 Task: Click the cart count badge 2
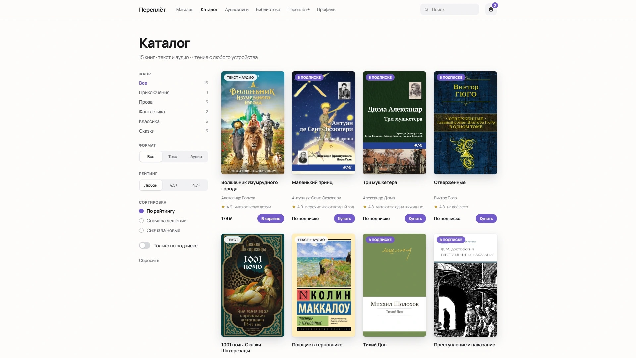495,5
